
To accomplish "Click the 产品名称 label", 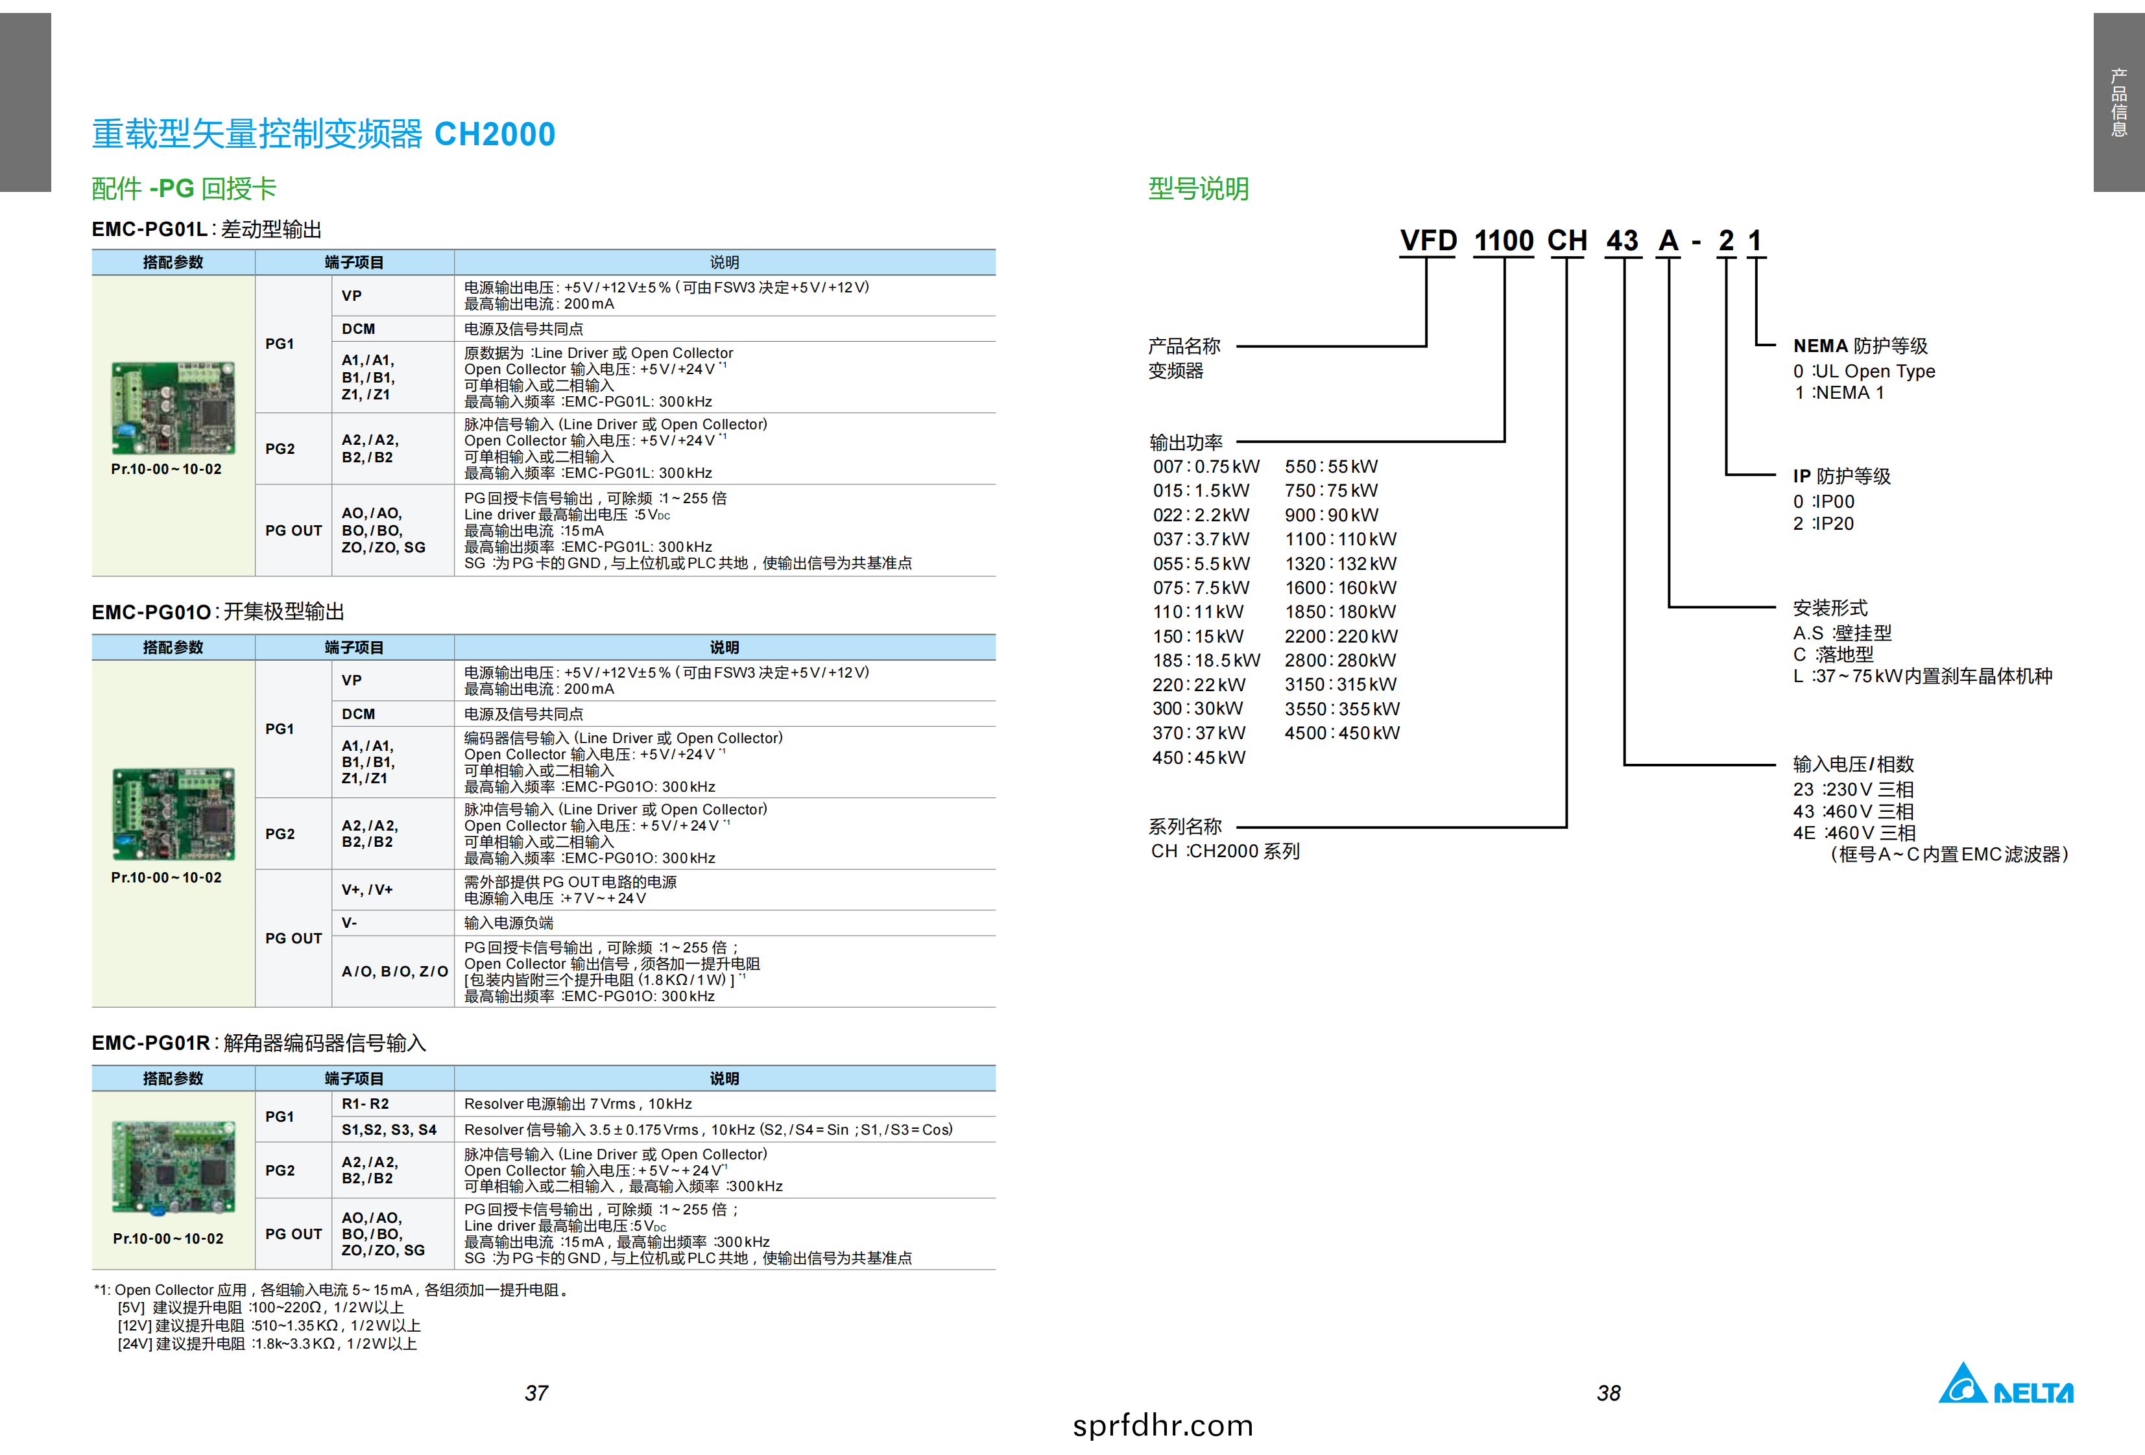I will coord(1184,346).
